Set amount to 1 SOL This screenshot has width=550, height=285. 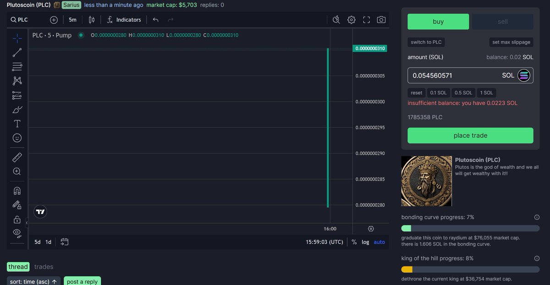point(487,93)
